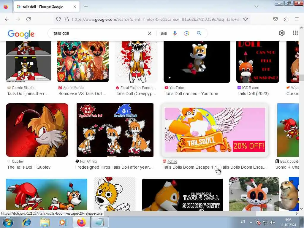This screenshot has width=304, height=228.
Task: Open Fur Affinity redesigned Tails Doll image
Action: point(115,130)
